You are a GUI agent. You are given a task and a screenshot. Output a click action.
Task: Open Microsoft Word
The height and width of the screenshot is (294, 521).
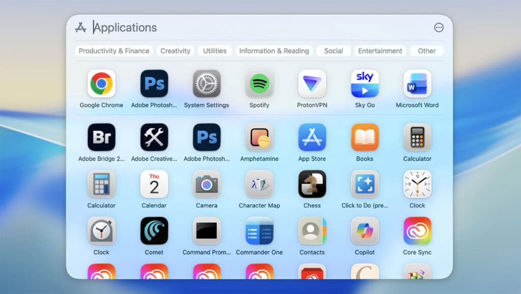[417, 85]
